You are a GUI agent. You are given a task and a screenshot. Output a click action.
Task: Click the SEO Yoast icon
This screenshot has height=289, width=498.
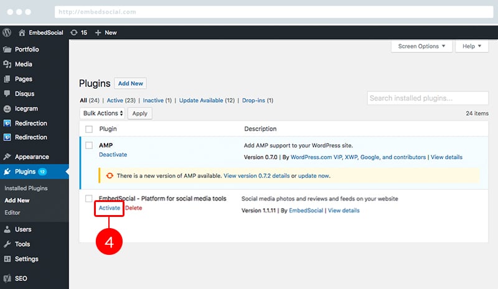[7, 278]
